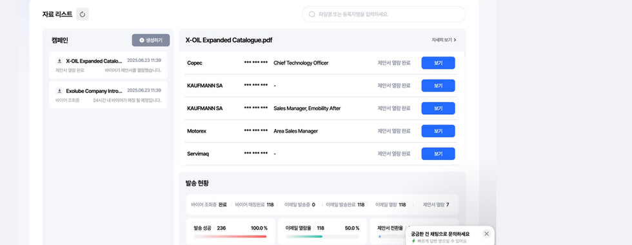632x245 pixels.
Task: Click 보기 button for Motorex
Action: [x=438, y=131]
